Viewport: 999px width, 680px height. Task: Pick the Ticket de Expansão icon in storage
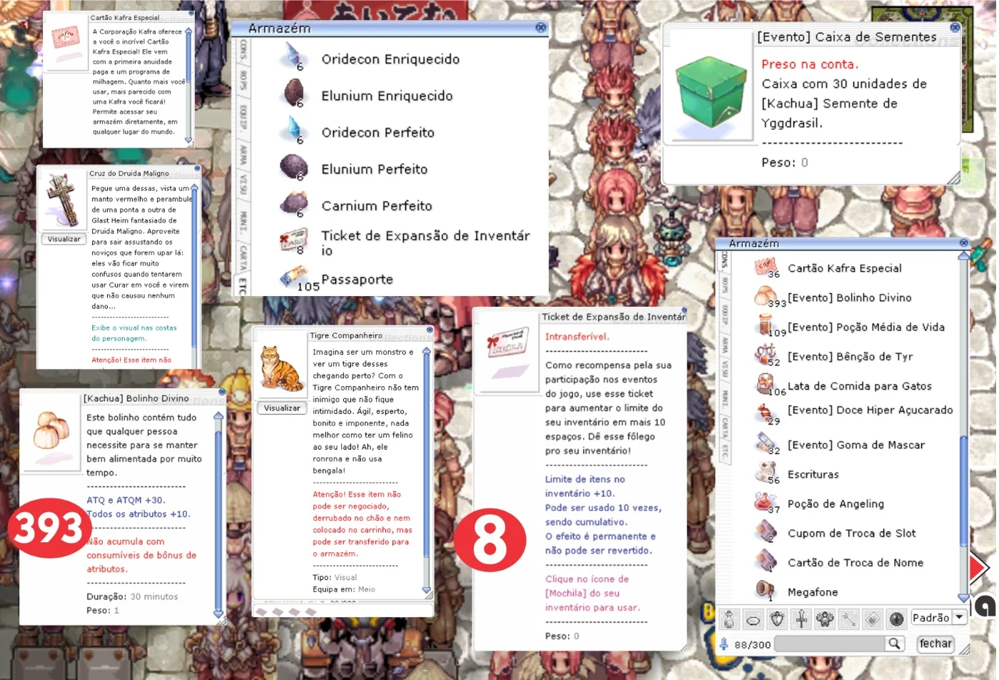pyautogui.click(x=293, y=240)
